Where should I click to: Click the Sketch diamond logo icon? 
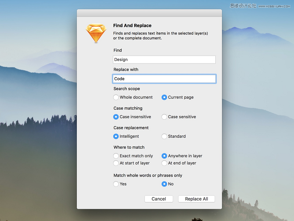click(x=96, y=33)
